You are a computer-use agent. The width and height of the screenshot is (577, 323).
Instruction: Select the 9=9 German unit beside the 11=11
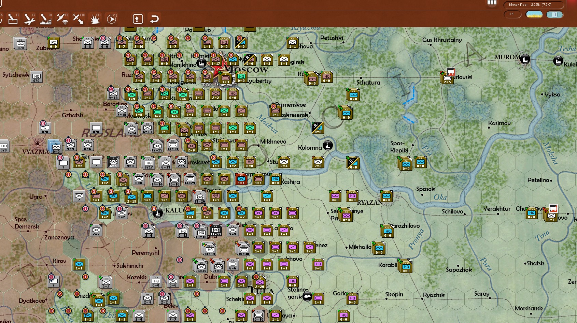(x=233, y=231)
